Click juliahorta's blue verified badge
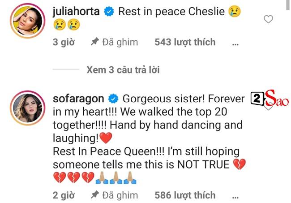Viewport: 291px width, 203px height. click(109, 12)
